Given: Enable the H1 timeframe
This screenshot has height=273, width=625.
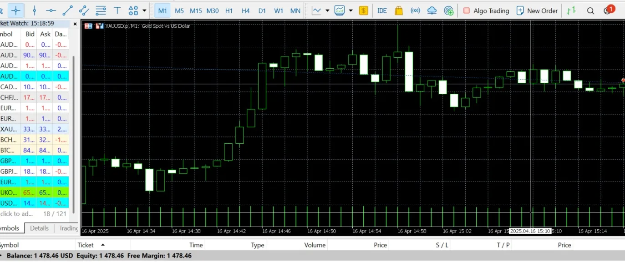Looking at the screenshot, I should [x=229, y=11].
